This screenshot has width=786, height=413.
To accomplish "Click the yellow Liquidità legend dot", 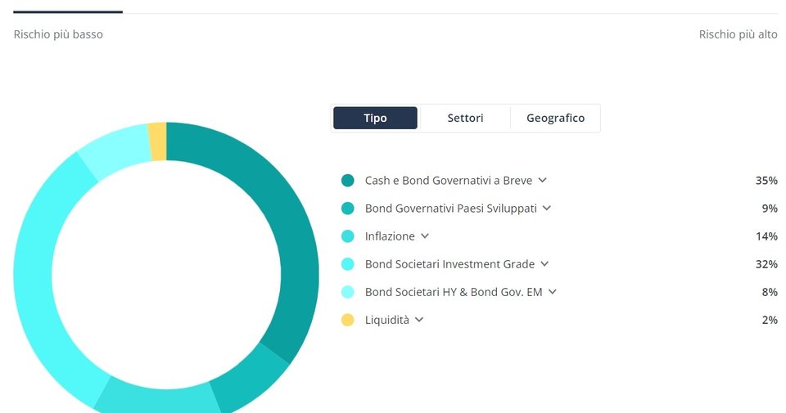I will [x=347, y=320].
